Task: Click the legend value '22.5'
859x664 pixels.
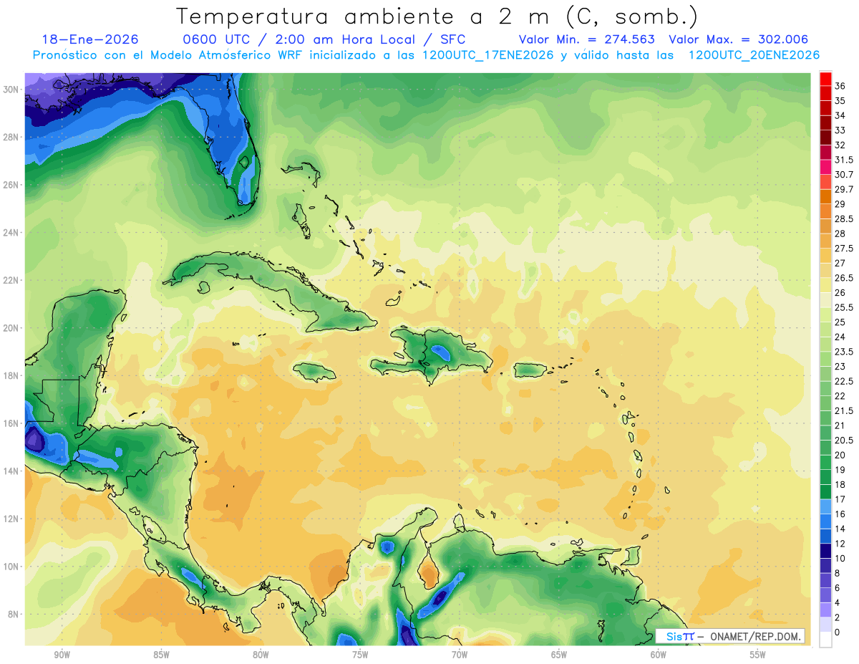Action: tap(844, 381)
